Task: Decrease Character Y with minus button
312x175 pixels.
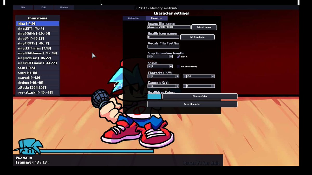Action: click(x=185, y=76)
